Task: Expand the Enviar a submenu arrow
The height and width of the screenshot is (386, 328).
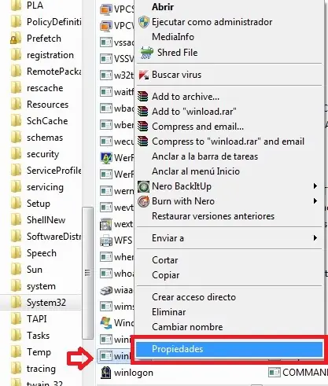Action: (x=315, y=238)
